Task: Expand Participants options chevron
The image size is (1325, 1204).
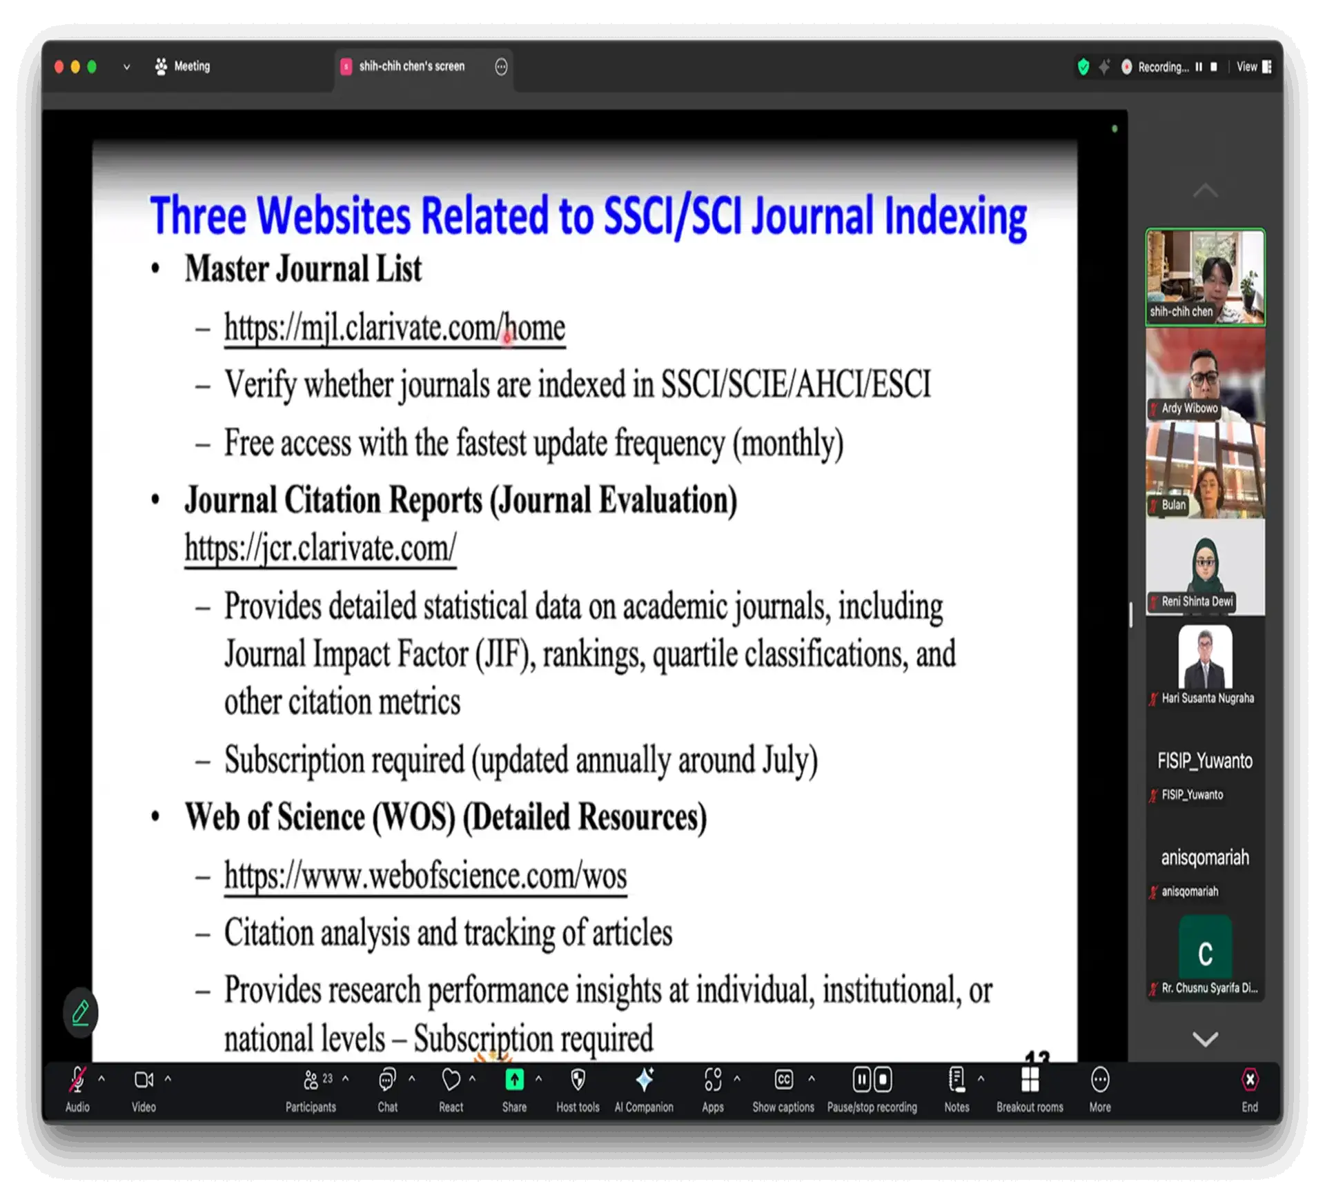Action: (346, 1078)
